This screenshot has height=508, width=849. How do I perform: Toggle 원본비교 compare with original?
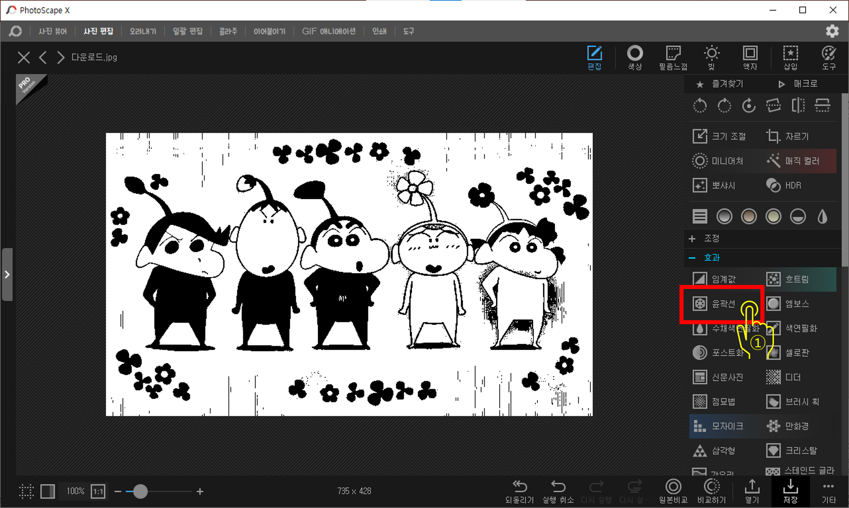click(673, 491)
